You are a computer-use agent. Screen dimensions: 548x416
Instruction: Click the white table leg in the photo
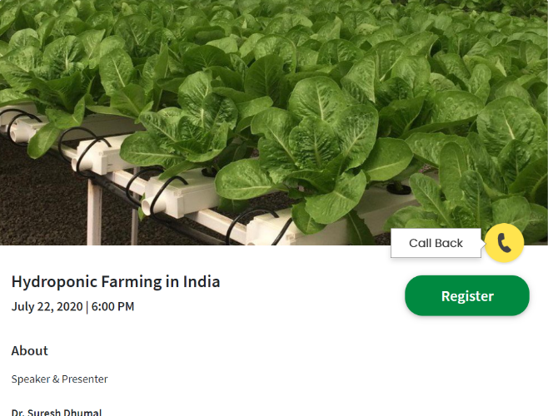[x=94, y=211]
